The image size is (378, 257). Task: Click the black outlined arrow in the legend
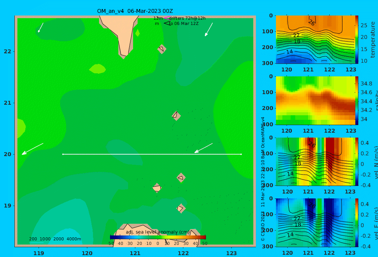[167, 23]
